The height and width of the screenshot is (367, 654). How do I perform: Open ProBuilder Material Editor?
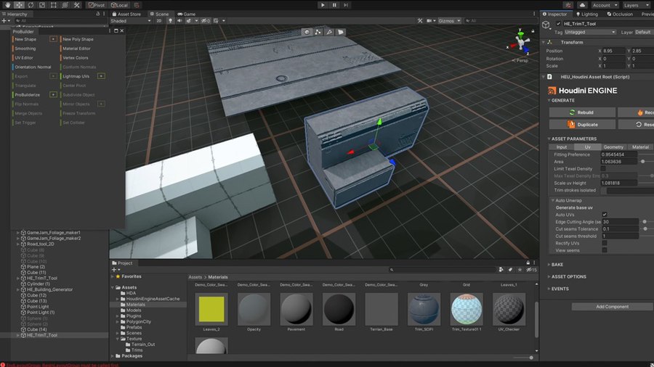[76, 49]
